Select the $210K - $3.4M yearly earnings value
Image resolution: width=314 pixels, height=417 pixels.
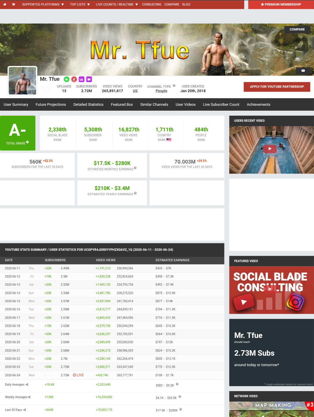point(112,188)
